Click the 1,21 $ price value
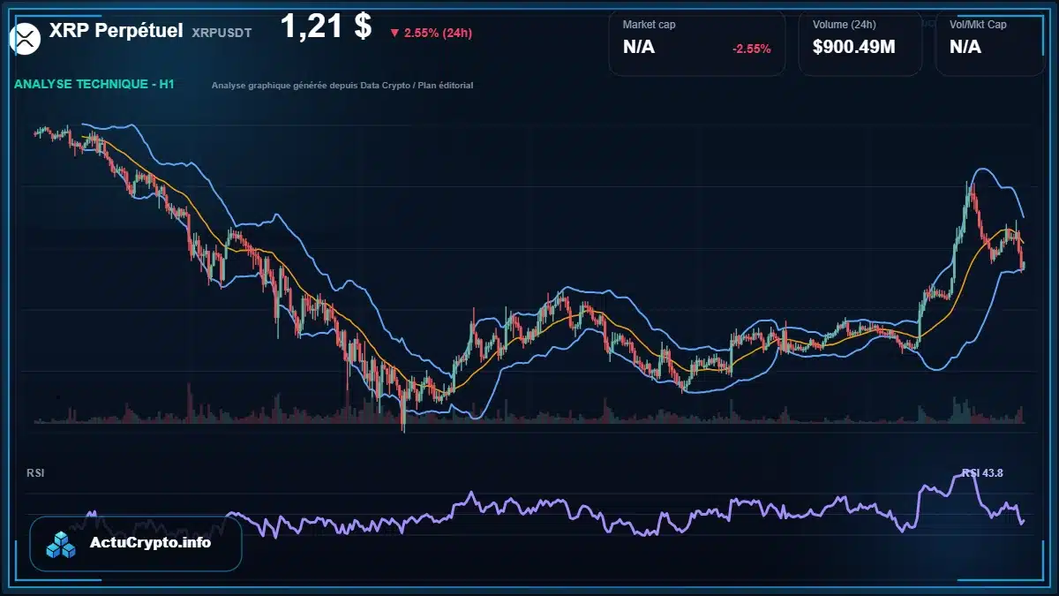Screen dimensions: 1059x596 (x=326, y=26)
